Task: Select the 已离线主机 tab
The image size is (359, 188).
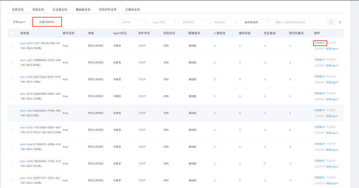Action: (132, 10)
